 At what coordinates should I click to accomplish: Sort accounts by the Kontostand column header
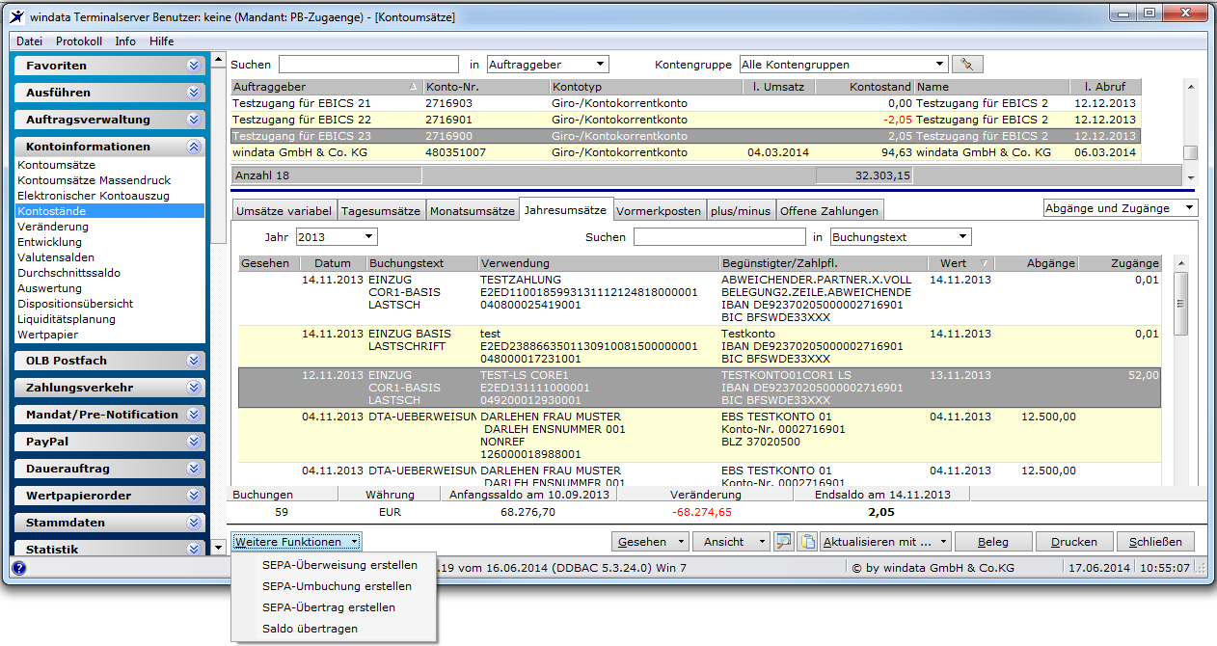click(x=864, y=87)
